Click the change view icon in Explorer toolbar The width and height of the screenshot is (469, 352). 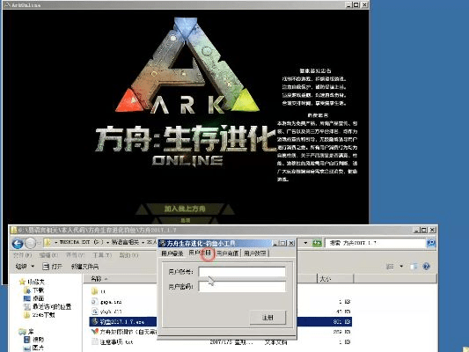coord(390,266)
